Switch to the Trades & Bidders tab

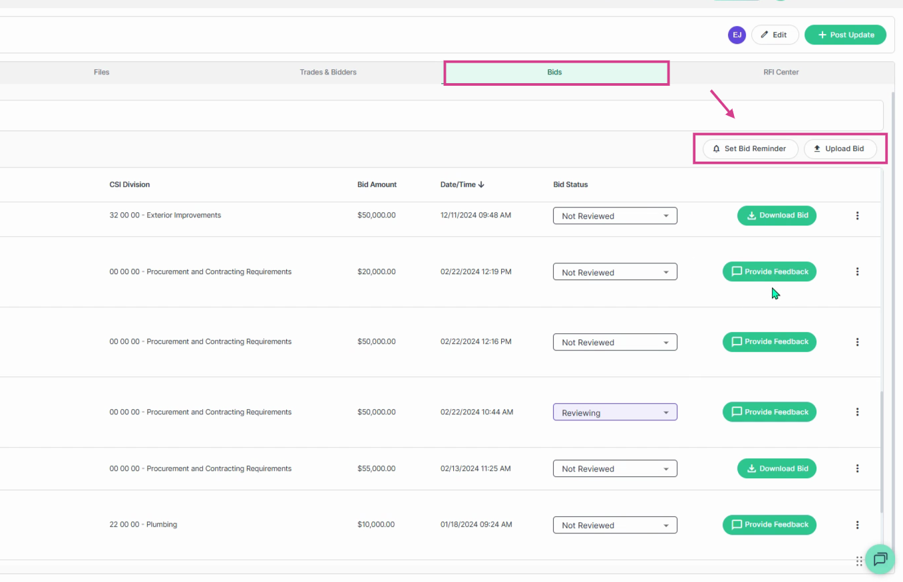tap(328, 72)
